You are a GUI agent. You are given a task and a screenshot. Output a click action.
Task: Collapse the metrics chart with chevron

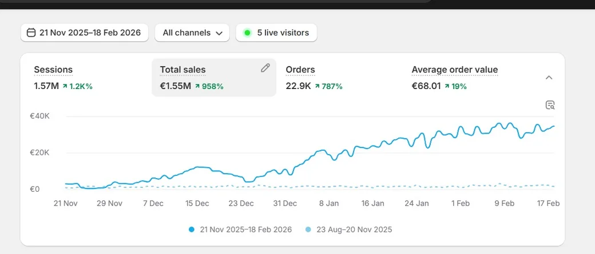point(549,78)
